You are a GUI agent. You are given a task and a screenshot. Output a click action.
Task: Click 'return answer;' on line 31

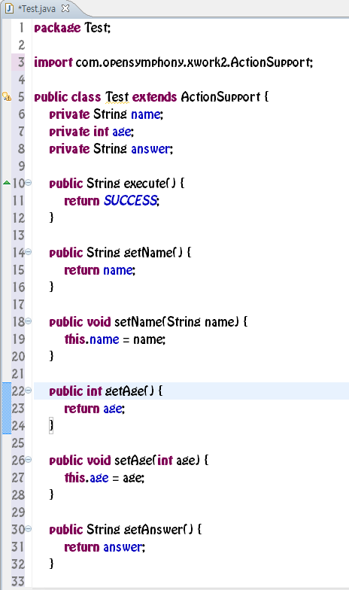[105, 547]
